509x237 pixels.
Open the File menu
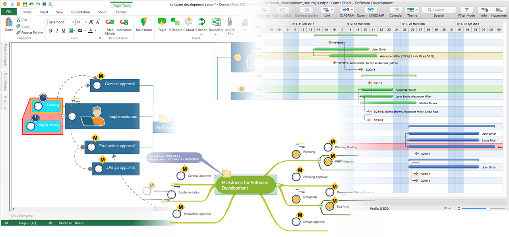point(8,12)
